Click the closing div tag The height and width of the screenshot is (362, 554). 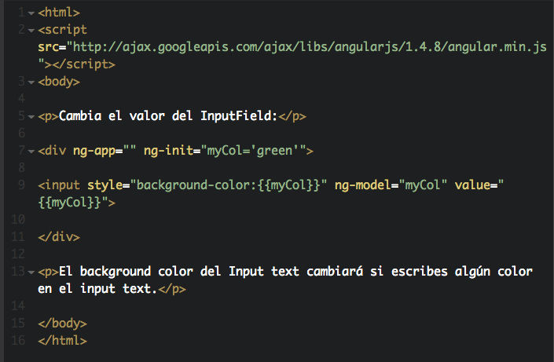(59, 236)
